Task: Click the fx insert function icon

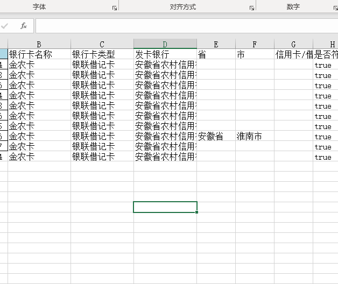Action: click(24, 26)
